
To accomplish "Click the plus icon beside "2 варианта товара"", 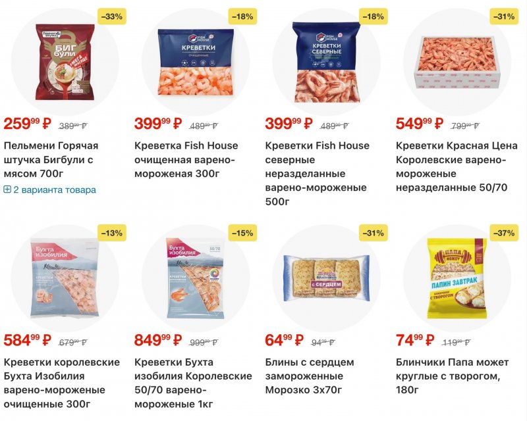I will tap(7, 189).
